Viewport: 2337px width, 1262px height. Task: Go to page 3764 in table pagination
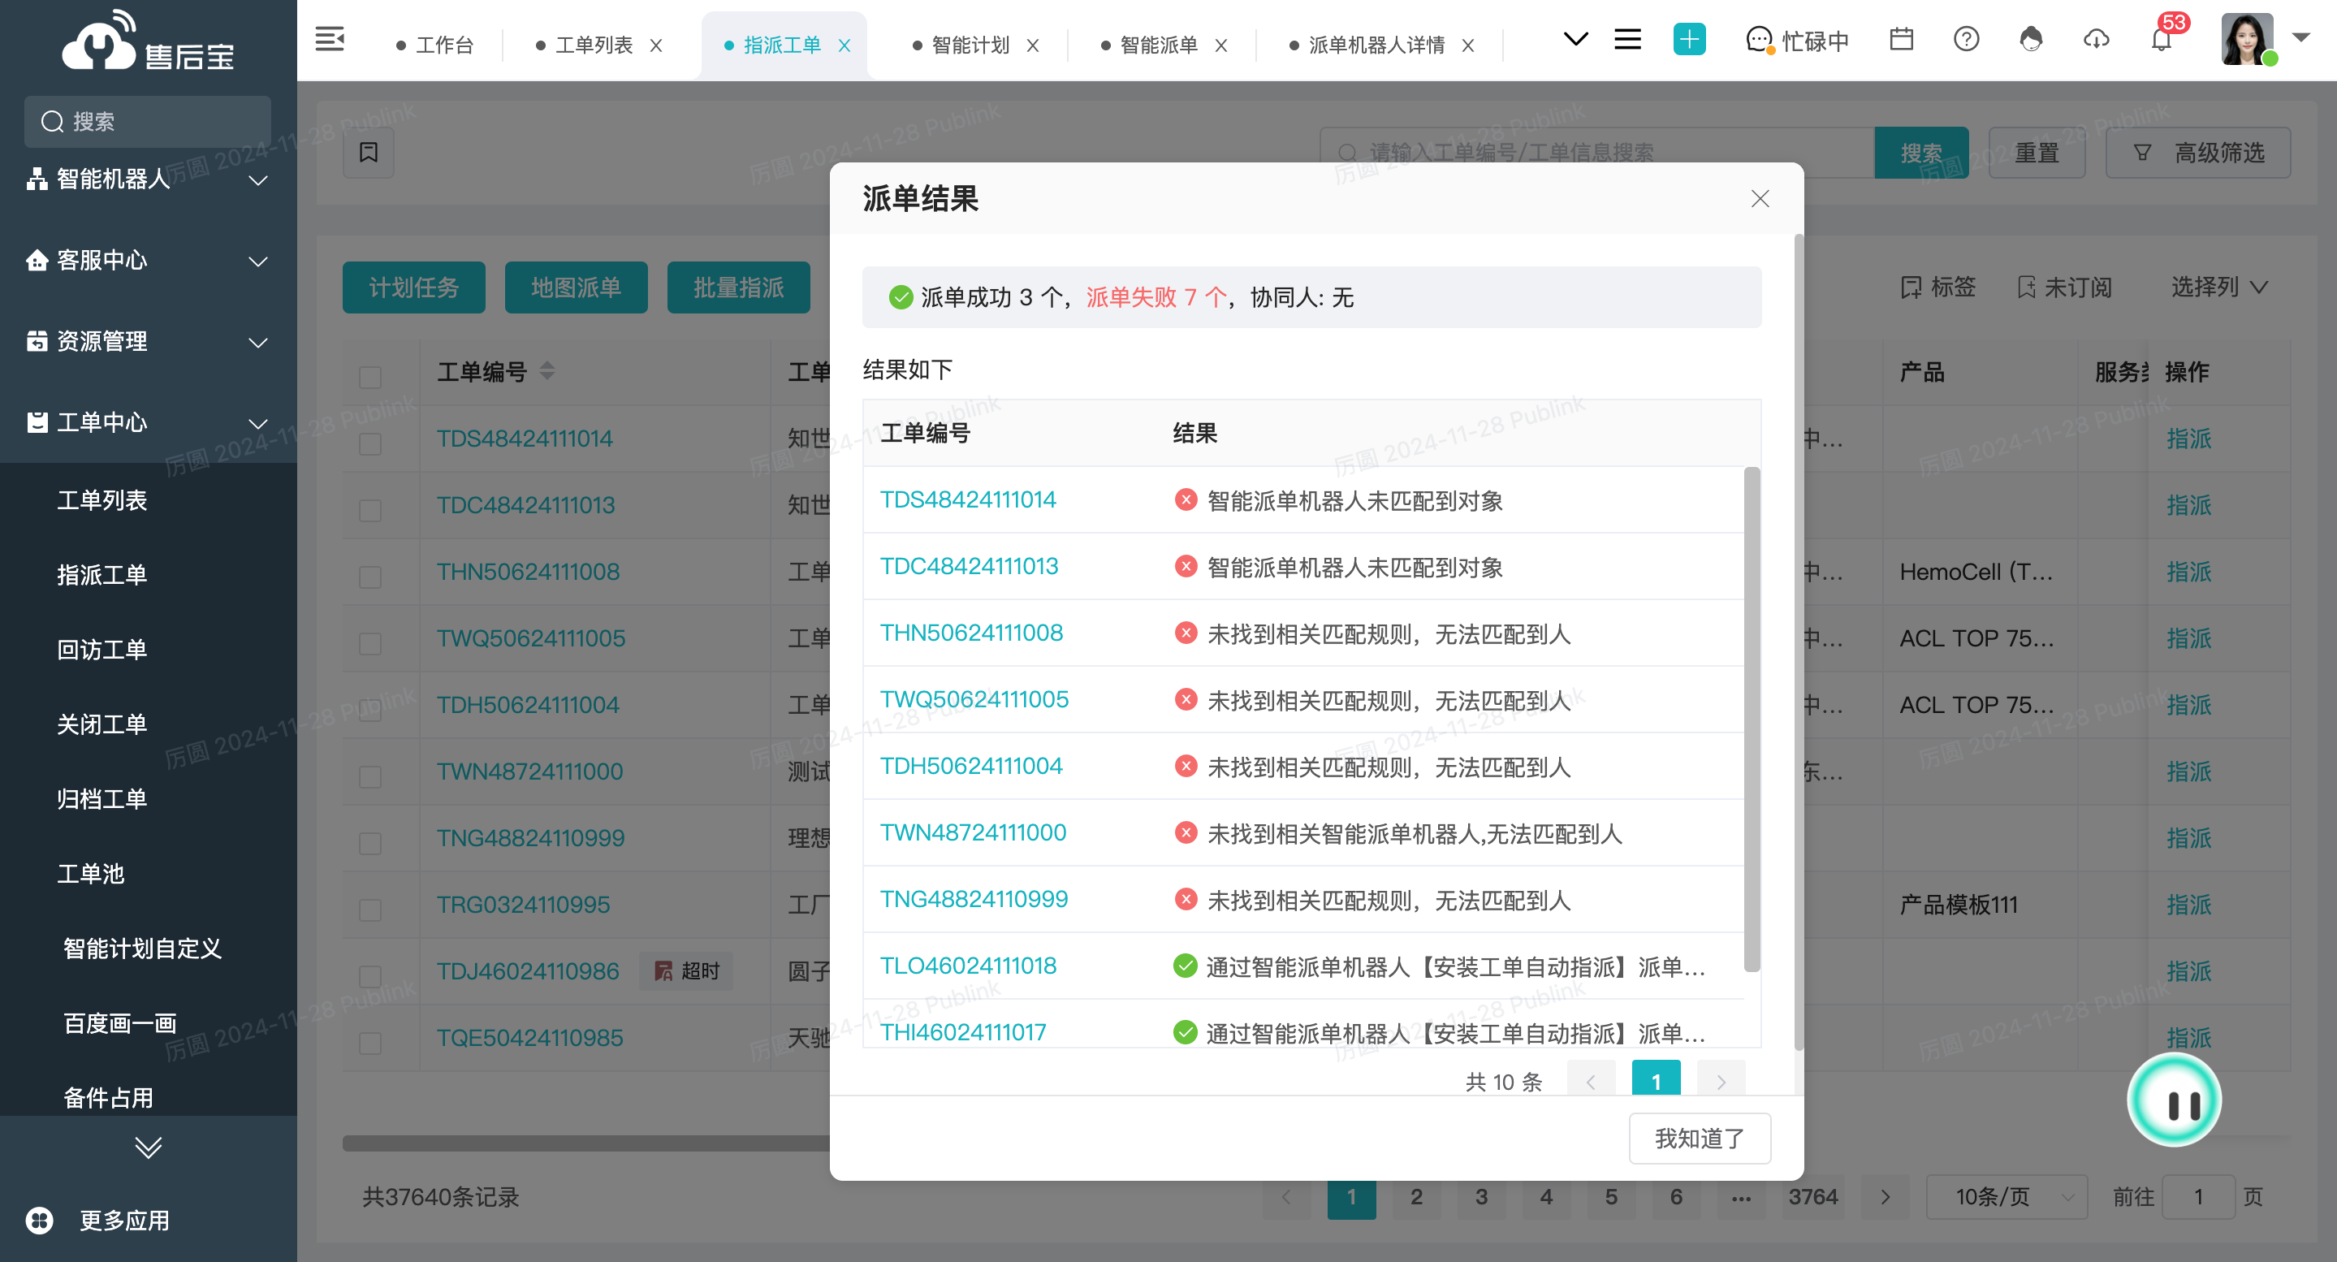click(1812, 1197)
